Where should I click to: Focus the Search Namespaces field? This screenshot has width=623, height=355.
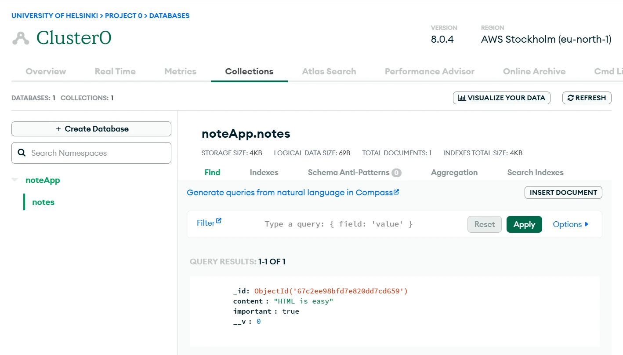pyautogui.click(x=91, y=153)
